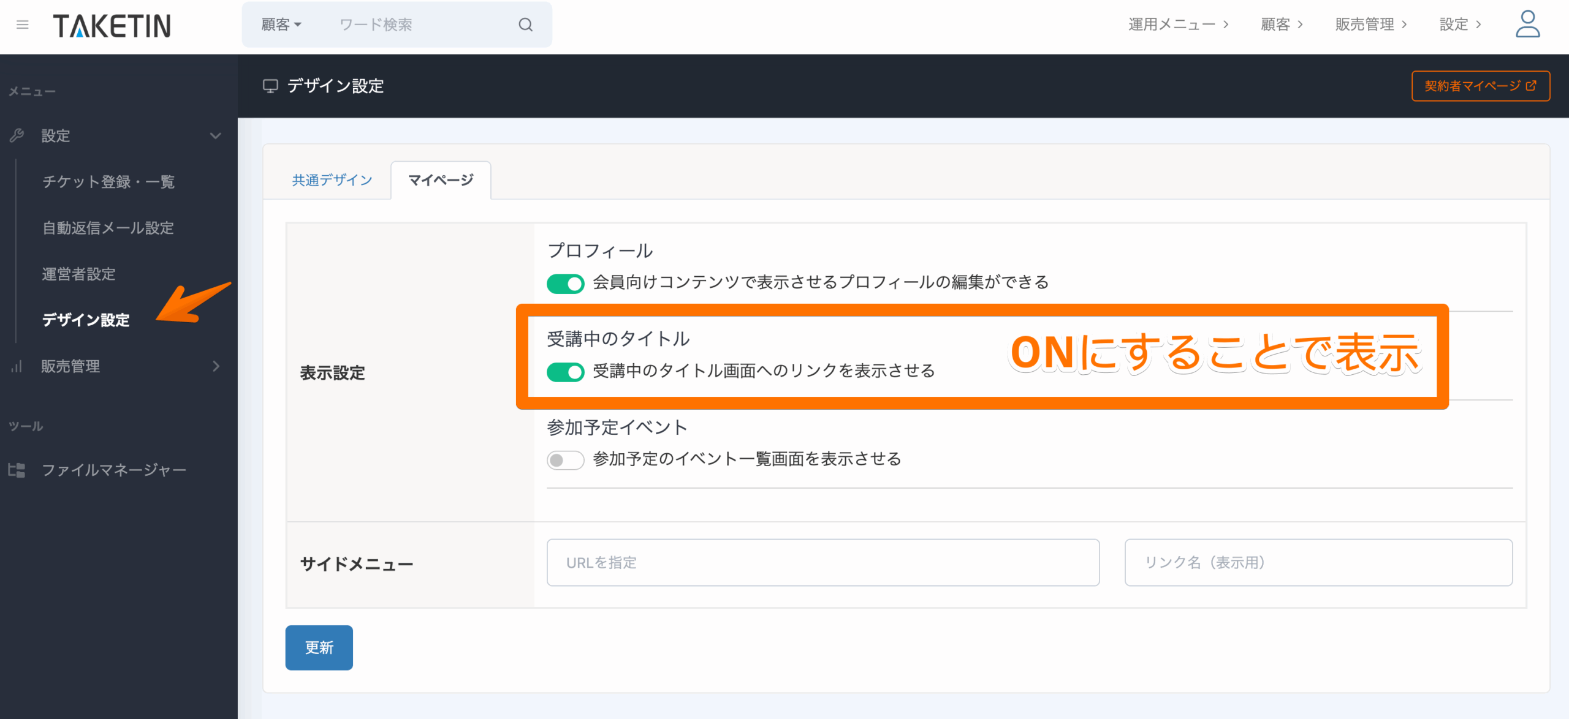Toggle the プロフィール edit switch
This screenshot has height=719, width=1569.
click(x=565, y=284)
